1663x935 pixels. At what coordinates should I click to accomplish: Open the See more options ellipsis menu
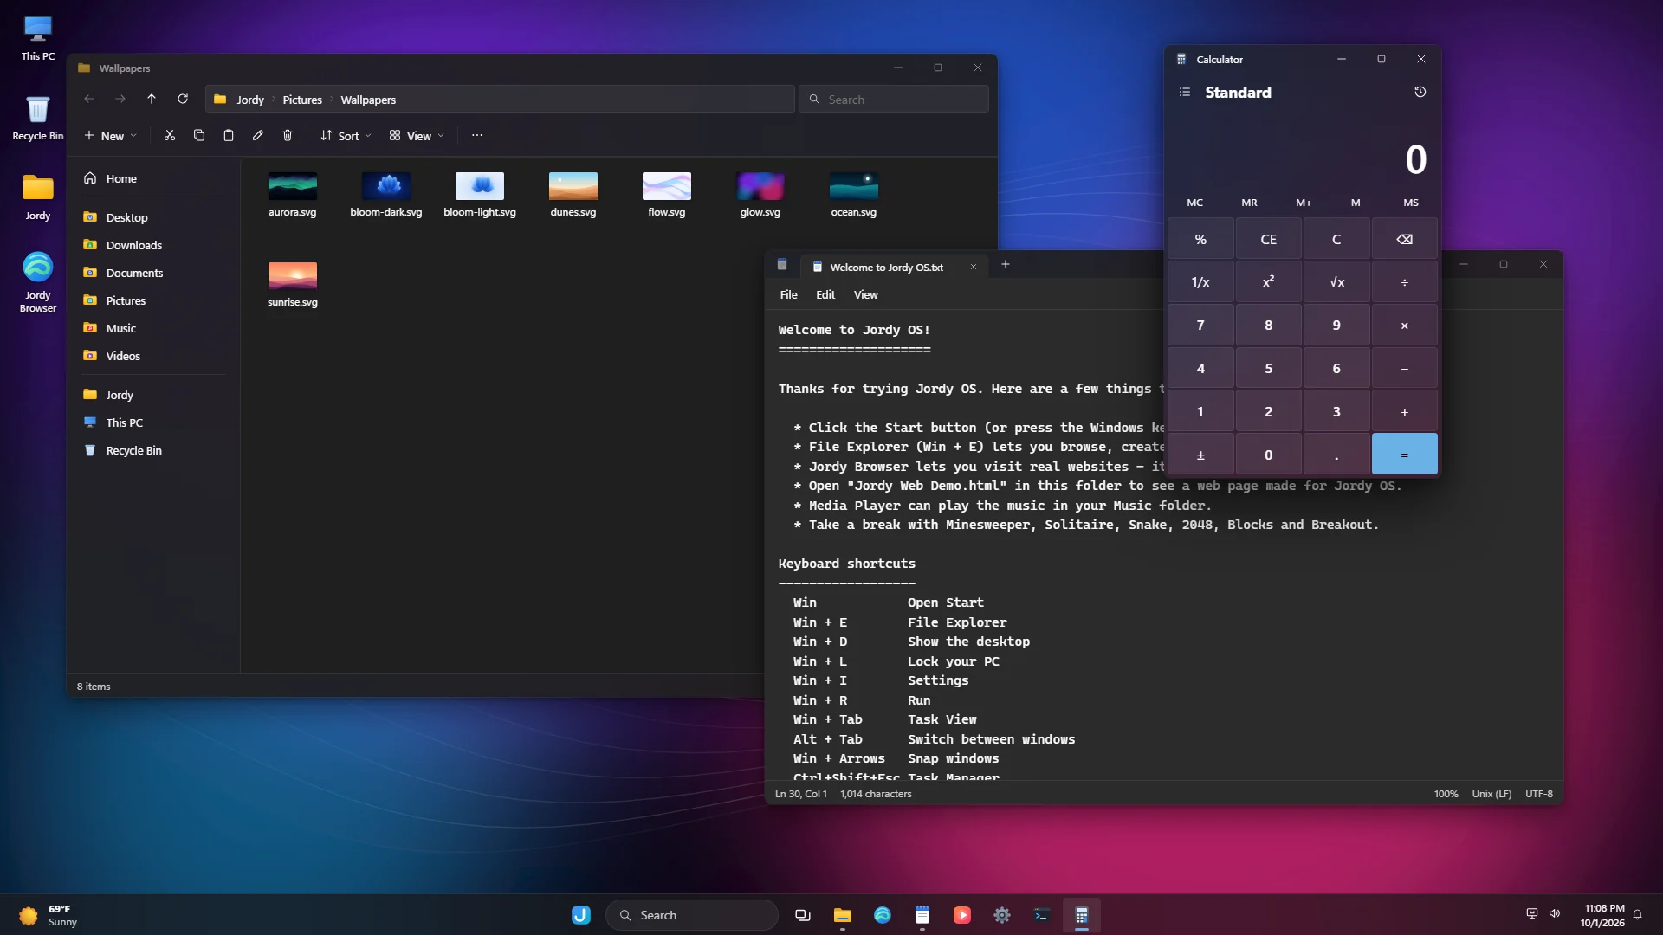(477, 136)
